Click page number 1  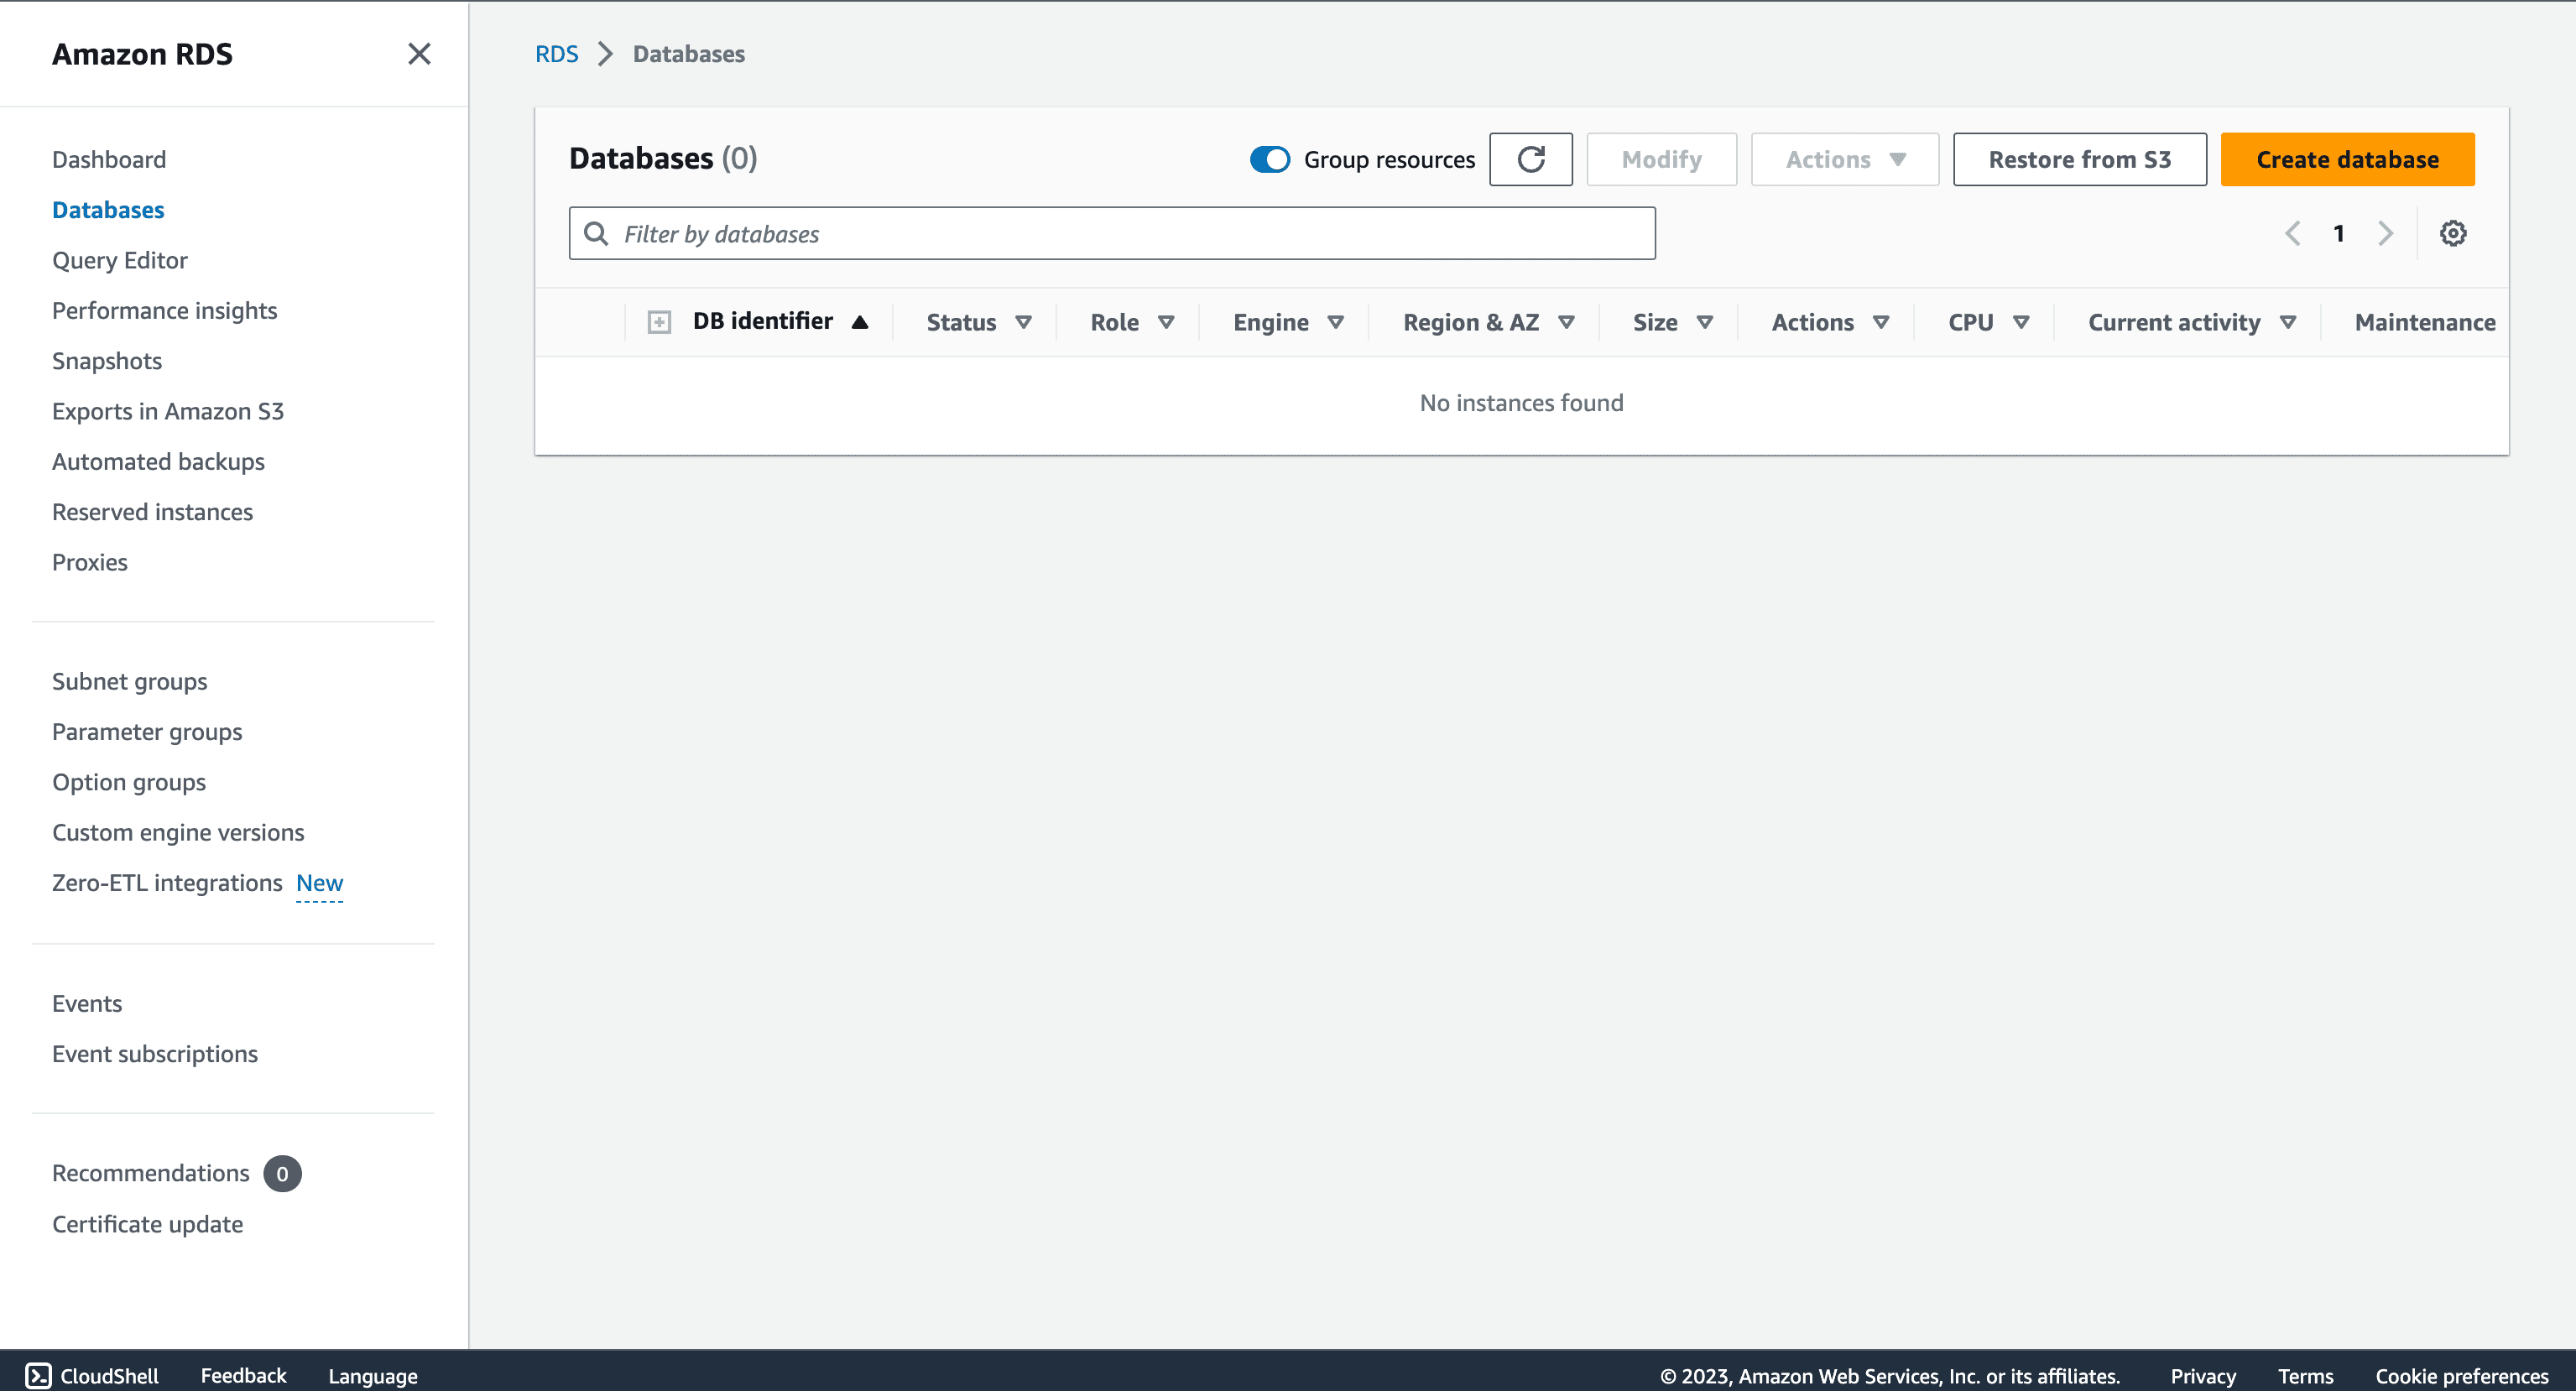tap(2339, 234)
